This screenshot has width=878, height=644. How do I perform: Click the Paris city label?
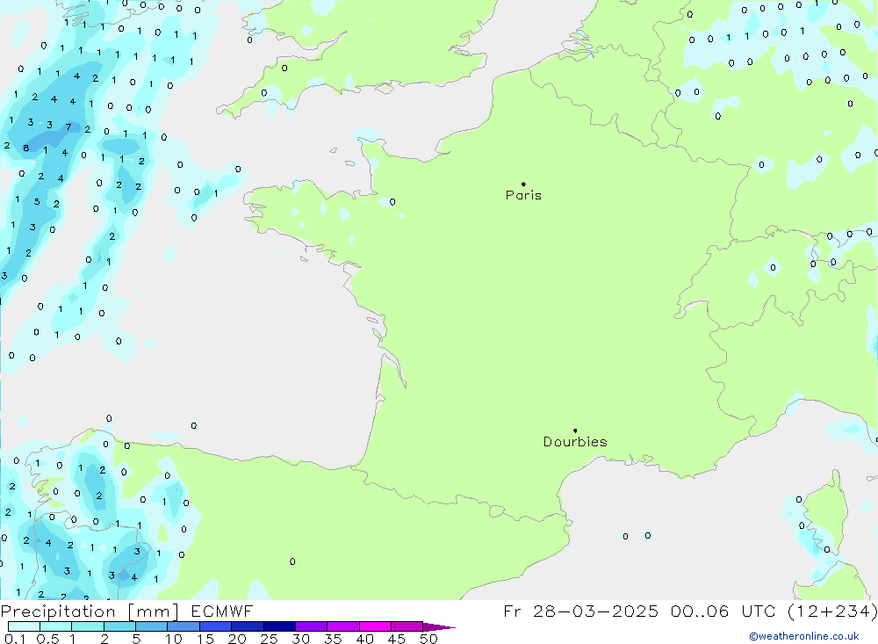pyautogui.click(x=523, y=195)
